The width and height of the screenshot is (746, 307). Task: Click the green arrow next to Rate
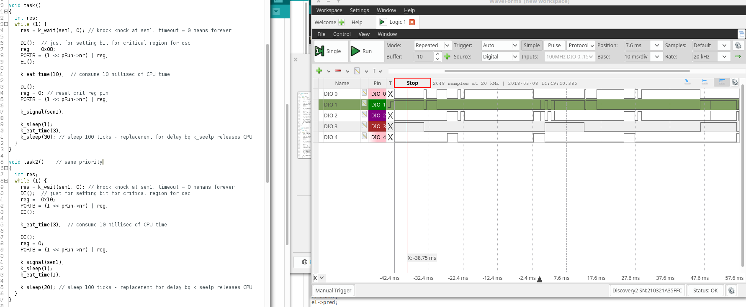tap(738, 56)
